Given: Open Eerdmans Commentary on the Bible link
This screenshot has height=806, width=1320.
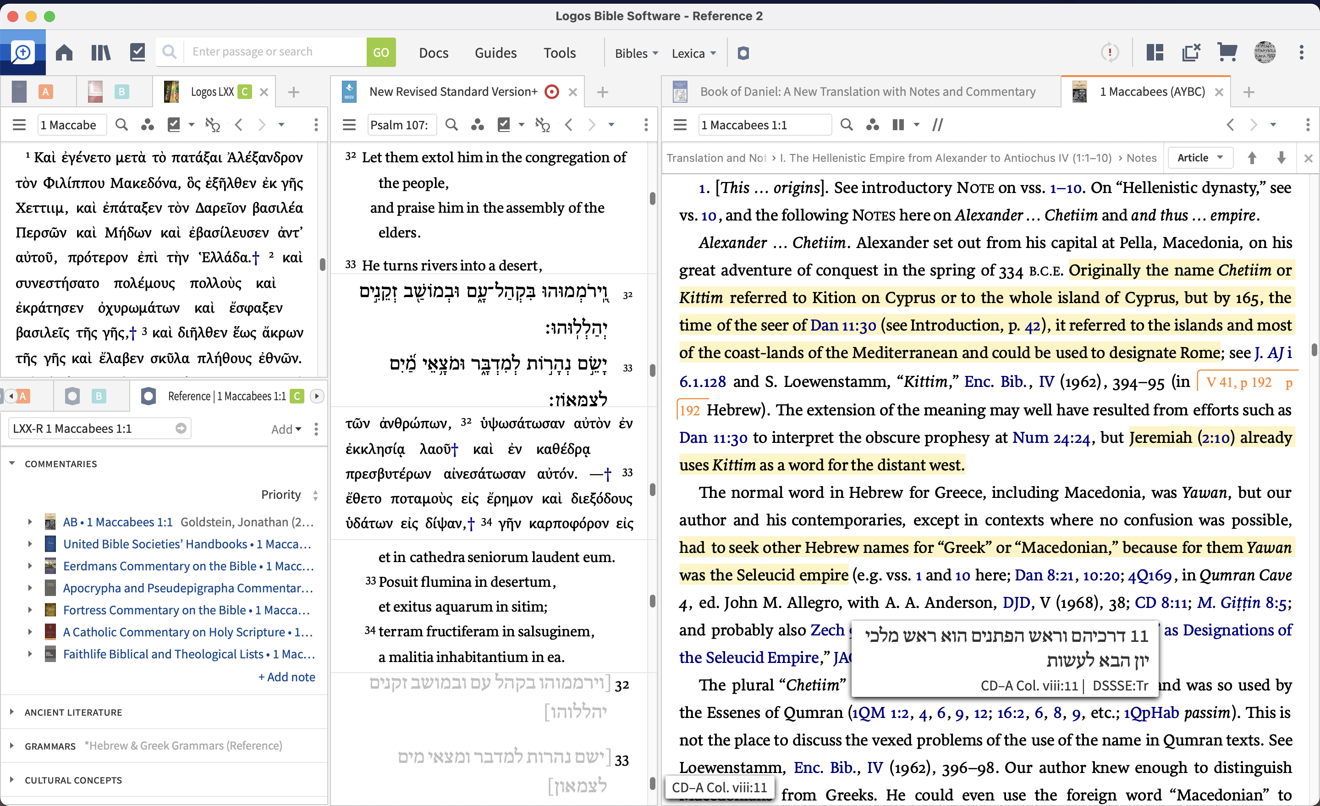Looking at the screenshot, I should click(188, 566).
